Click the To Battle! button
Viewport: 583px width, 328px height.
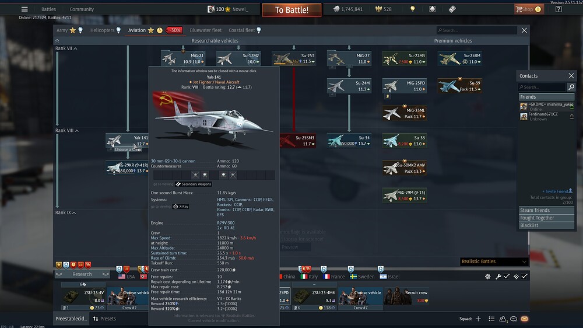292,10
